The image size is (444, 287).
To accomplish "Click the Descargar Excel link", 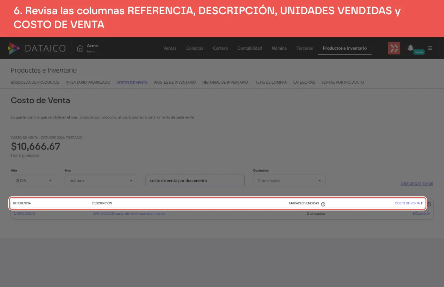I will click(x=417, y=183).
